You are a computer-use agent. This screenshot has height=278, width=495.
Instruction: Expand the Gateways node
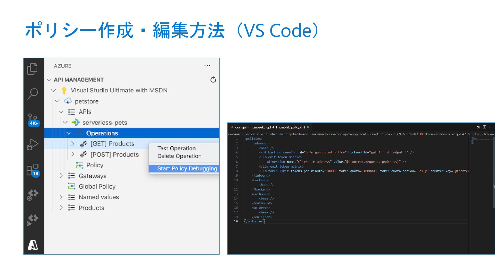coord(61,176)
